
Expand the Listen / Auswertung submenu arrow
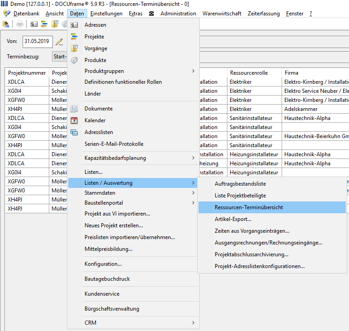point(193,183)
